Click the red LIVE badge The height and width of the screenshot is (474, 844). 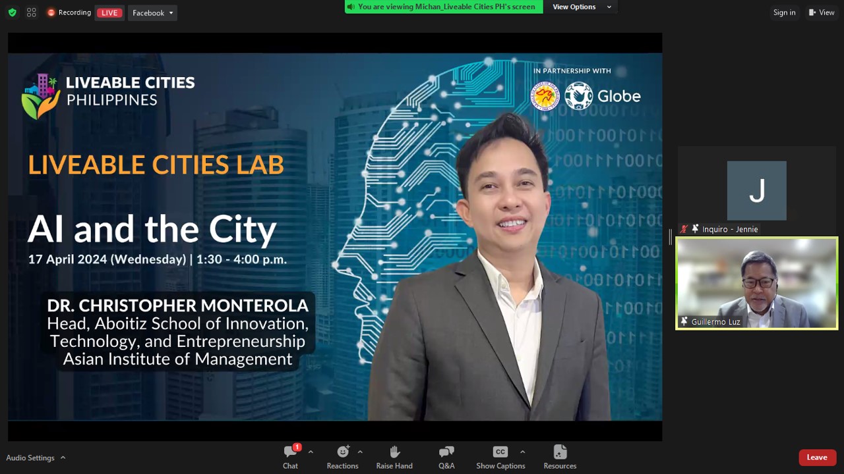tap(109, 13)
